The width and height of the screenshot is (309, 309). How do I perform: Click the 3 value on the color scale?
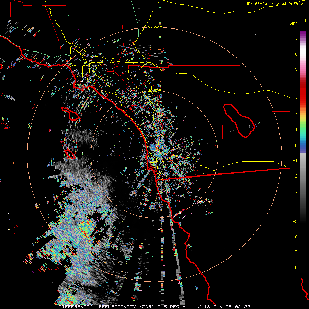296,100
